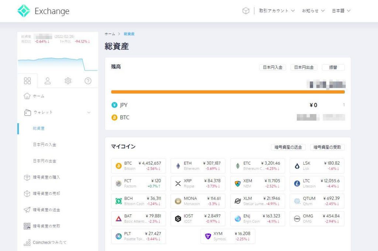
Task: Click the wallet icon beside ウォレット
Action: pos(27,112)
